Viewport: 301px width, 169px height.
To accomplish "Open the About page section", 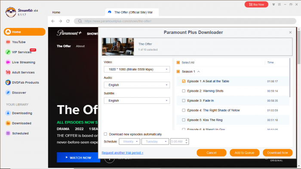I will click(x=80, y=46).
